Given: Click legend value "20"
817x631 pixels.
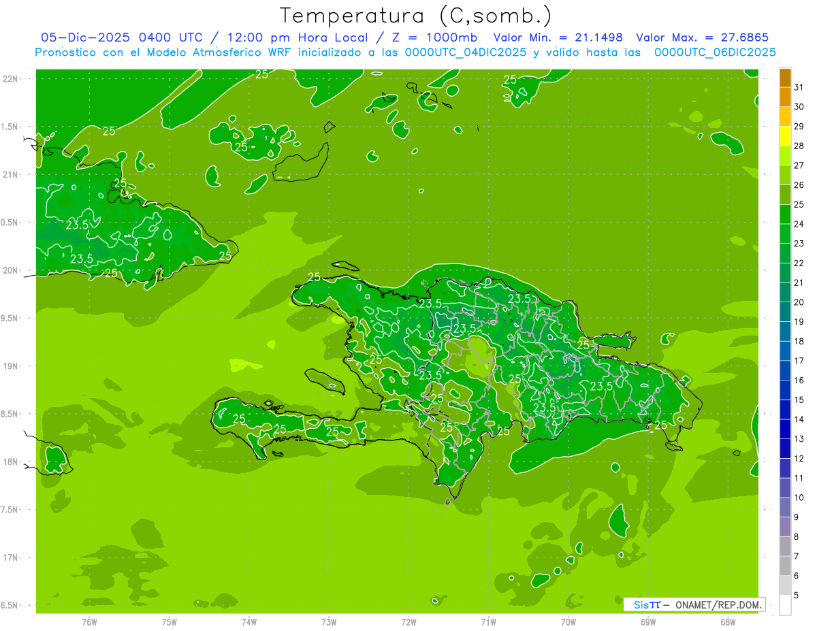Looking at the screenshot, I should [799, 302].
